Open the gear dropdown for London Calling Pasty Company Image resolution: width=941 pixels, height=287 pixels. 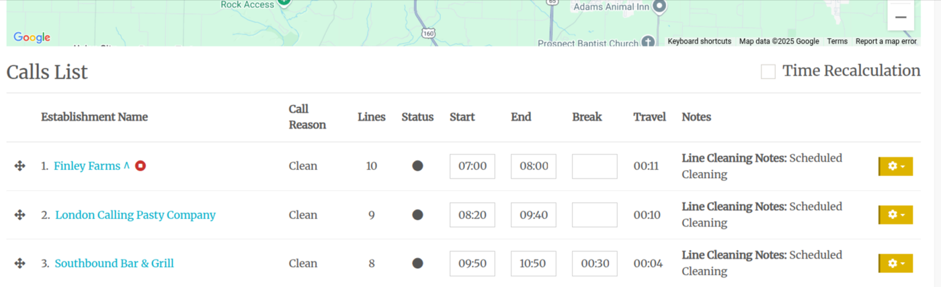[x=895, y=214]
